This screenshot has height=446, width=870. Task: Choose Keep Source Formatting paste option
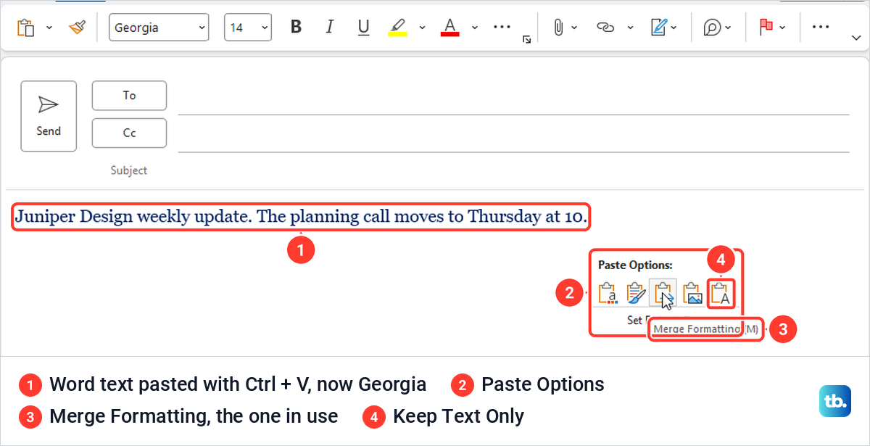[608, 293]
